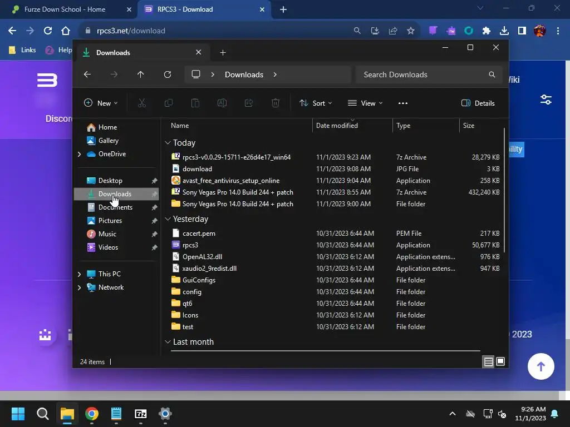This screenshot has width=570, height=427.
Task: Expand the breadcrumb chevron after Downloads
Action: click(275, 75)
